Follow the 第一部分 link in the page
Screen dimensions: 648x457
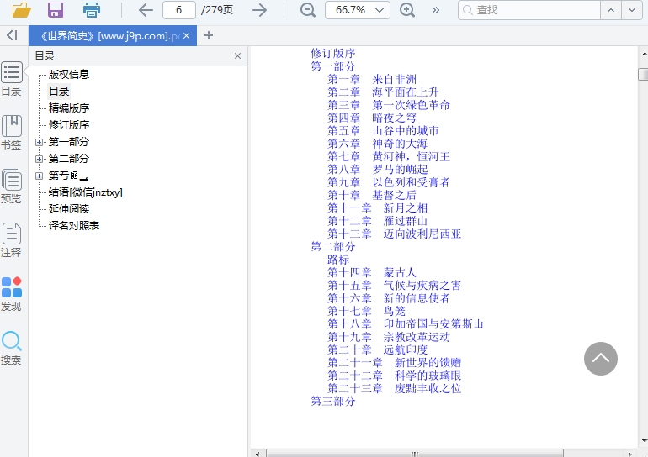tap(333, 66)
